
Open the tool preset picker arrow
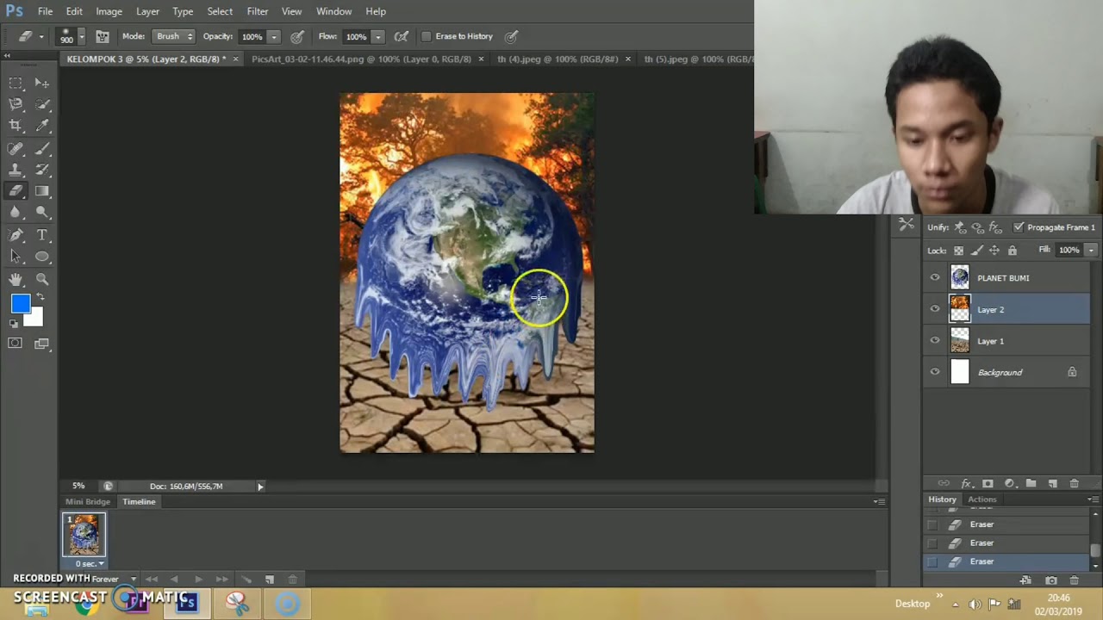click(41, 37)
